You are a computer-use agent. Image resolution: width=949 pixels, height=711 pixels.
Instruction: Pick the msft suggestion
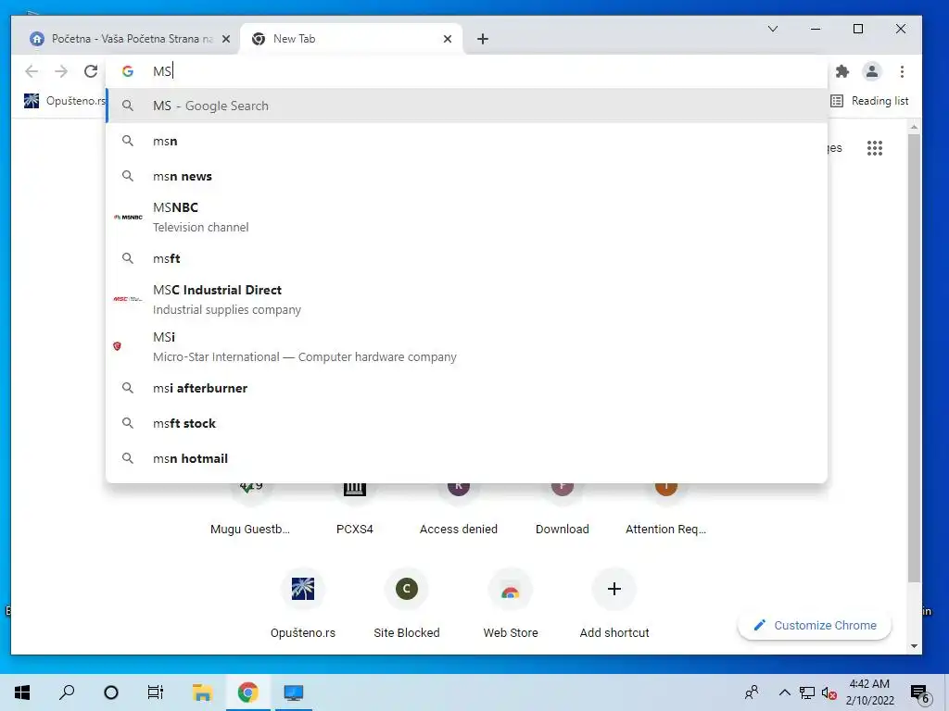tap(466, 258)
